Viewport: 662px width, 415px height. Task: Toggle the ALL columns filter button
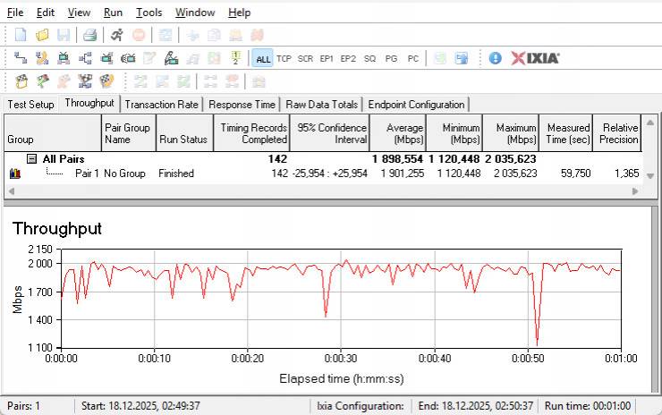(262, 58)
